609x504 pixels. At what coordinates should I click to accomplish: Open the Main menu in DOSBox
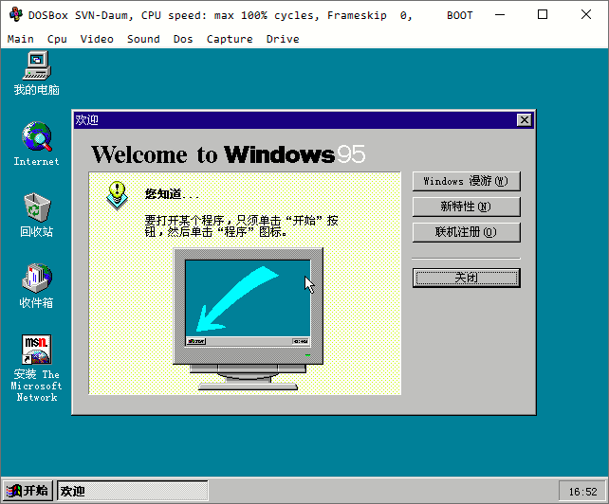pyautogui.click(x=21, y=39)
